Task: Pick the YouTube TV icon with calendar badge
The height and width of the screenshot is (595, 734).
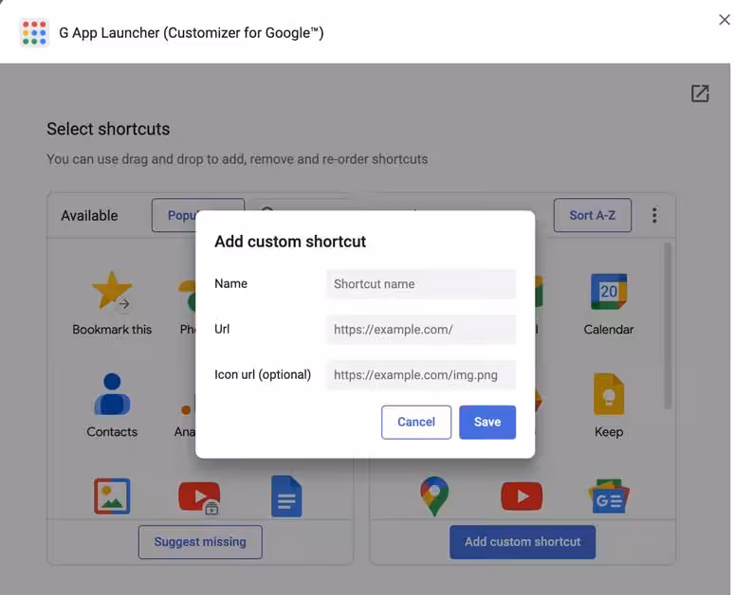Action: tap(199, 497)
